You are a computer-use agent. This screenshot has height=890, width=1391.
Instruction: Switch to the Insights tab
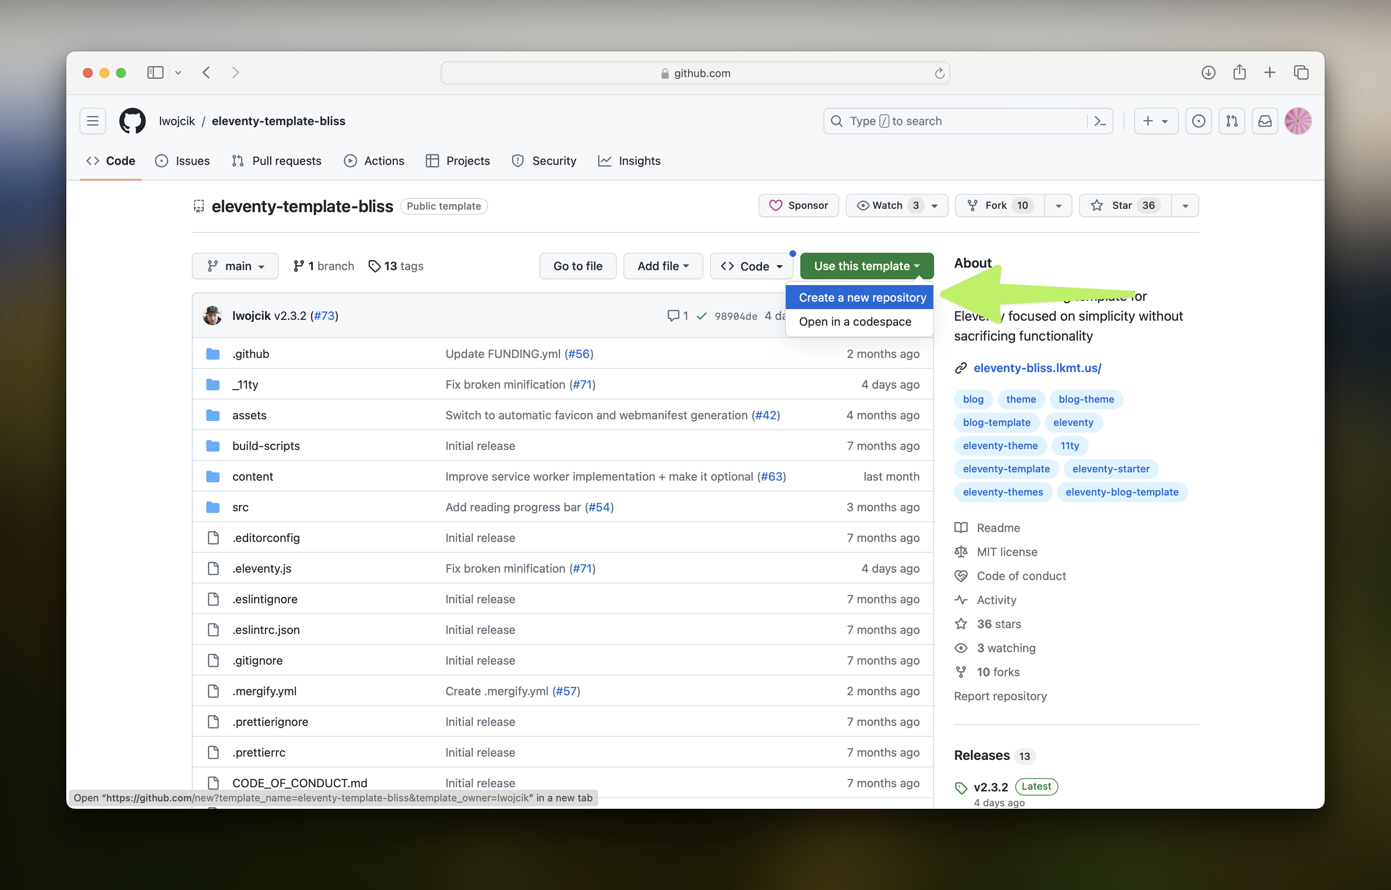[629, 161]
